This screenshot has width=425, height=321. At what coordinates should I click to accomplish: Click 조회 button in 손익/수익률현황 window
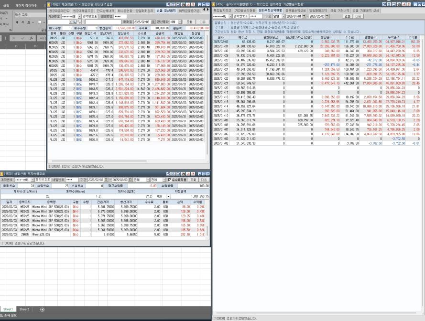coord(347,16)
